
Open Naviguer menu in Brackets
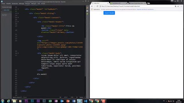(28, 4)
